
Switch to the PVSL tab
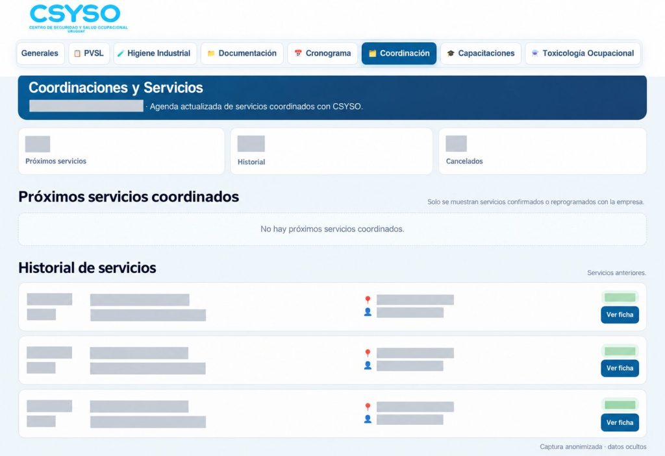(89, 53)
